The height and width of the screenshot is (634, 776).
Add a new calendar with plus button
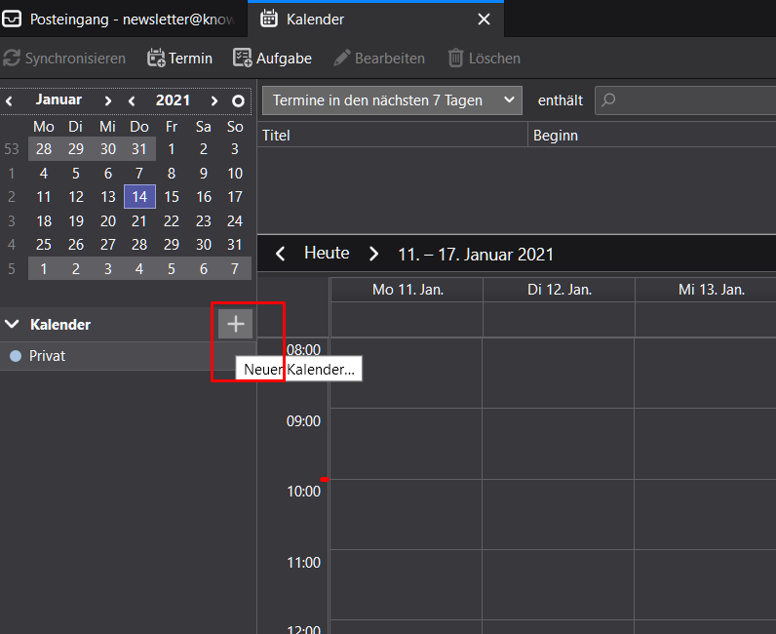[235, 324]
